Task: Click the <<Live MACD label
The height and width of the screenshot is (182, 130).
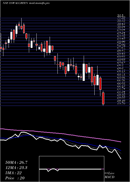Action: pyautogui.click(x=109, y=175)
